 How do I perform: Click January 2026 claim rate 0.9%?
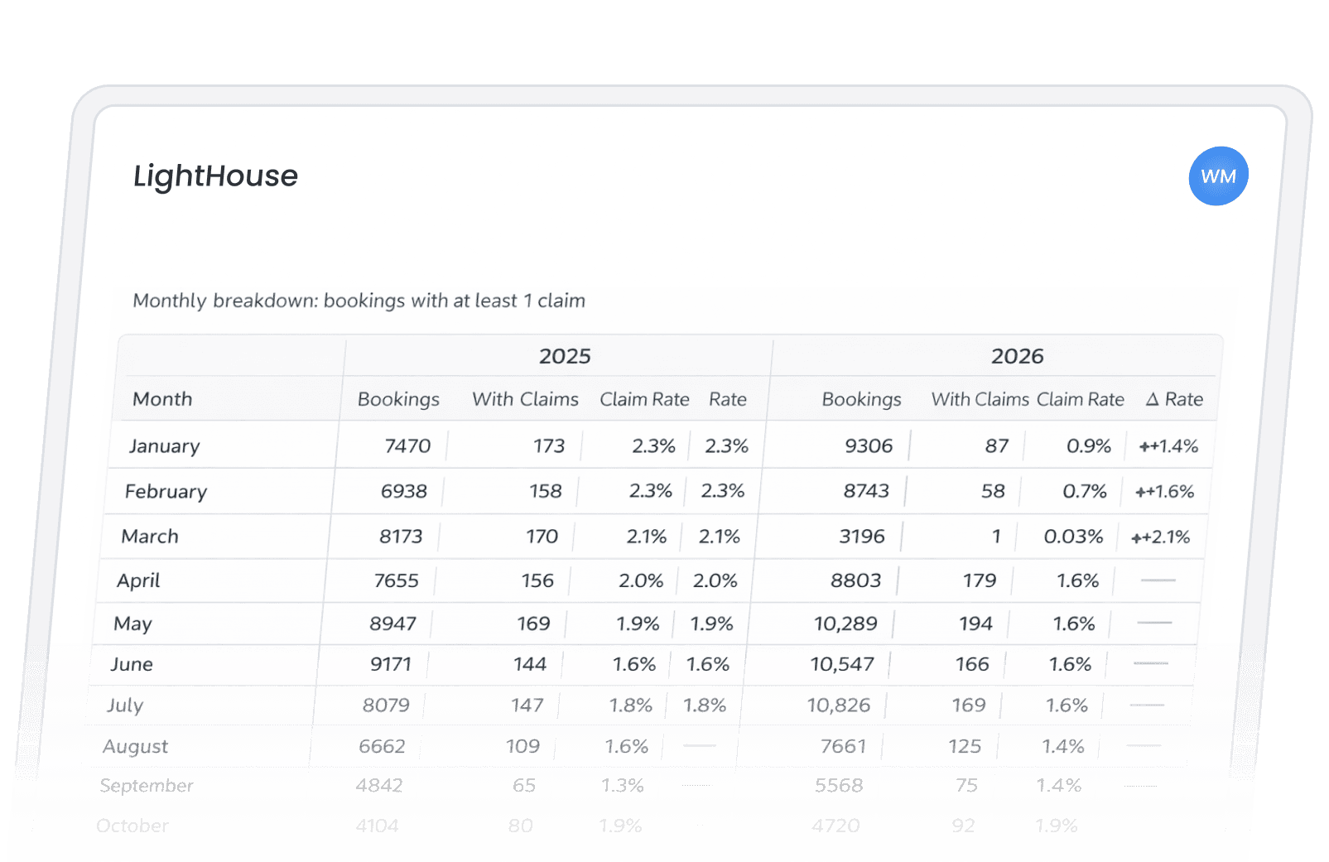pos(1089,446)
